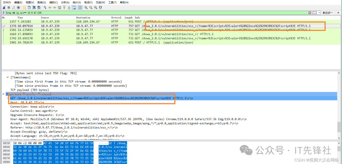Clear the display filter with X button

click(x=310, y=13)
